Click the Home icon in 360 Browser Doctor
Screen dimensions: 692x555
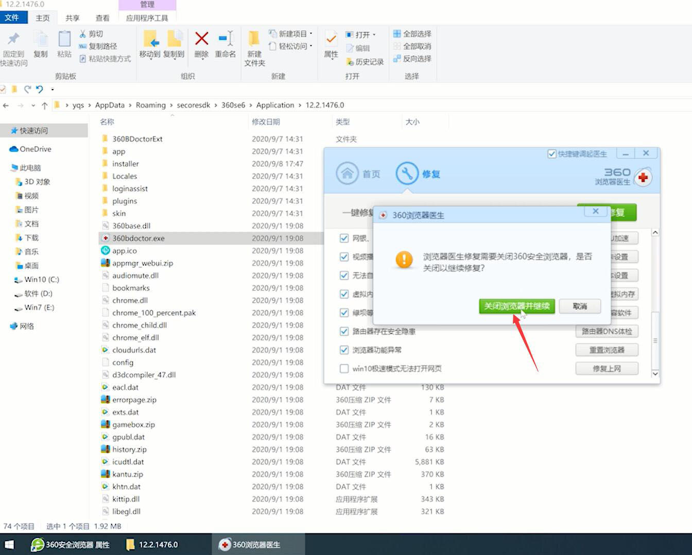click(x=347, y=174)
